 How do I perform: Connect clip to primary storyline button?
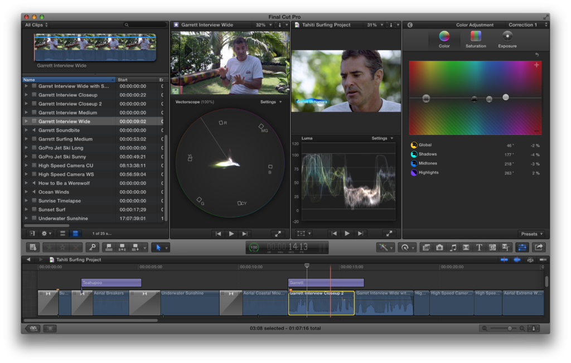coord(109,248)
